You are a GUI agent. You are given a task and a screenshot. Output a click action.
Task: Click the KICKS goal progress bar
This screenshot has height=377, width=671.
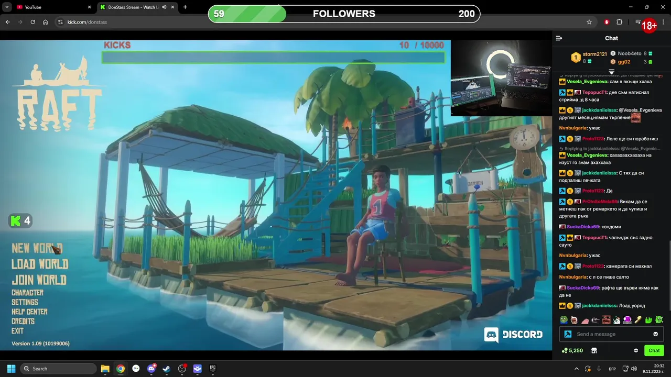(273, 57)
